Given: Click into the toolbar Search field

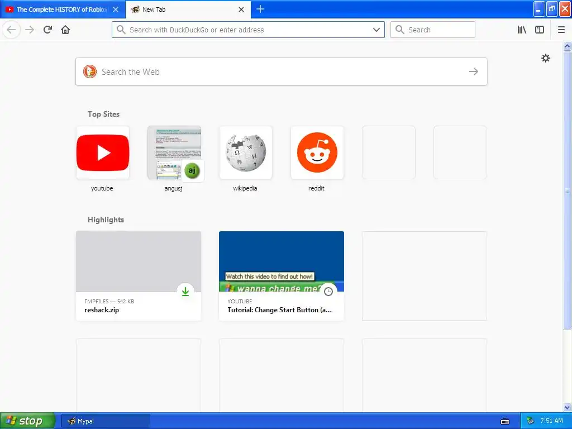Looking at the screenshot, I should click(433, 30).
